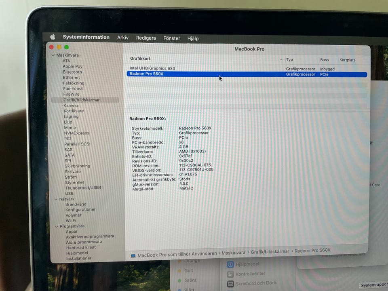Image resolution: width=388 pixels, height=291 pixels.
Task: Select Wi-Fi under Nätverk
Action: pyautogui.click(x=71, y=221)
